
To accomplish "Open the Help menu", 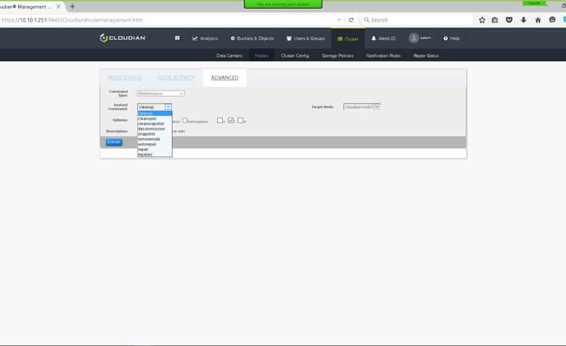I will pos(451,38).
